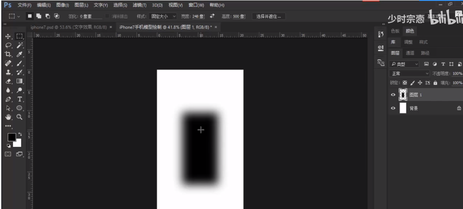Image resolution: width=463 pixels, height=209 pixels.
Task: Select the Horizontal Type tool
Action: pyautogui.click(x=19, y=99)
